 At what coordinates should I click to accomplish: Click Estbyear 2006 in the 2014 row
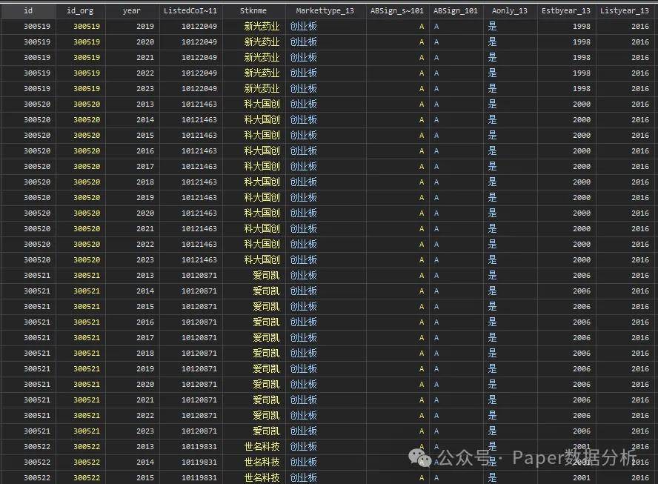582,291
